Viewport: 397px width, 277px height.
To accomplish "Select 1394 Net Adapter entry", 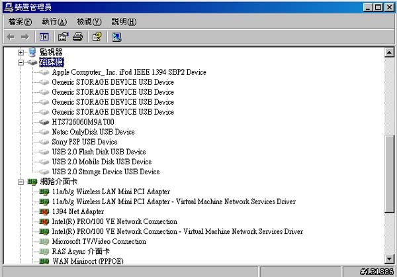I will coord(77,211).
